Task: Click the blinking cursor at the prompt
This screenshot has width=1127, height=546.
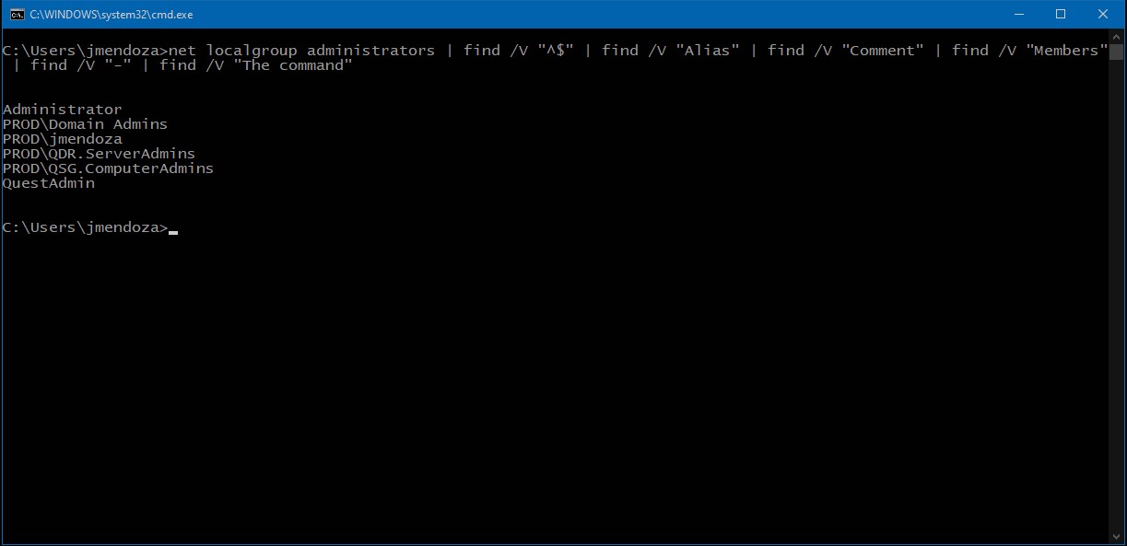Action: (x=173, y=231)
